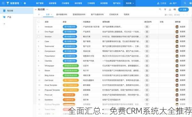The image size is (192, 117).
Task: Switch to the 视频类 view tab
Action: pyautogui.click(x=127, y=14)
